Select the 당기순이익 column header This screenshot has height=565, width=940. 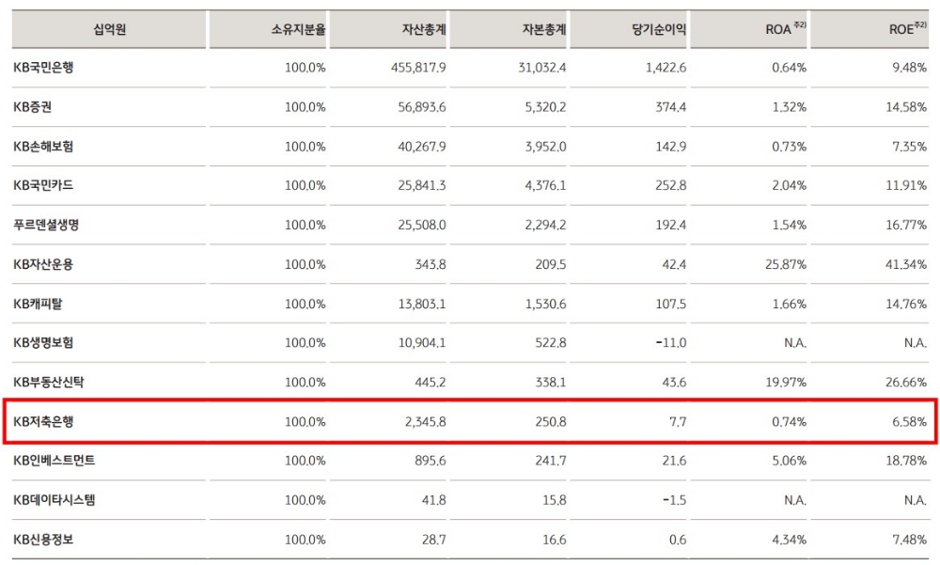(659, 29)
